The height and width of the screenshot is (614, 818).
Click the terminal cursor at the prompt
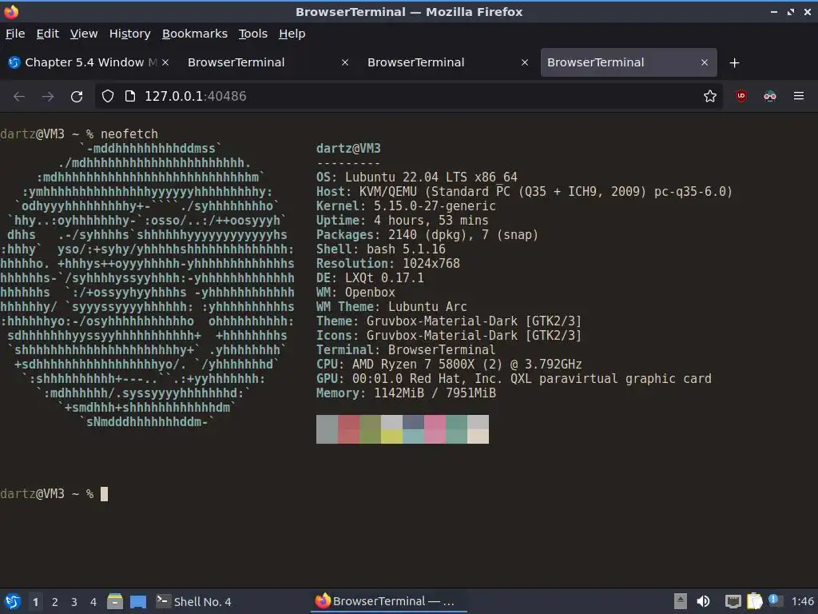click(x=105, y=494)
